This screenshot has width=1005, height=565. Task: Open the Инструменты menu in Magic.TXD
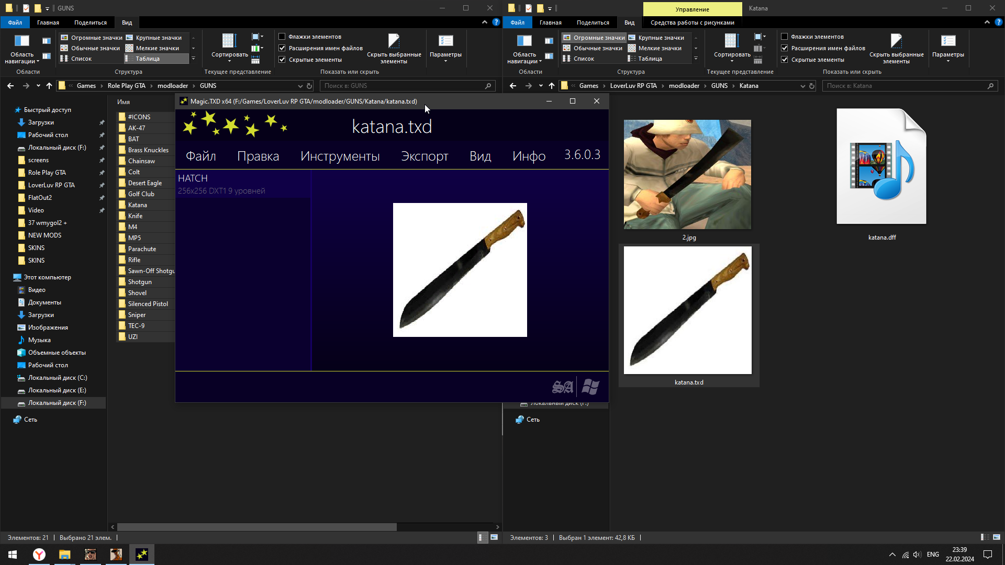(340, 156)
